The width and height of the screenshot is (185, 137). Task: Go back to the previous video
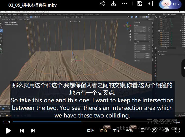(22, 130)
